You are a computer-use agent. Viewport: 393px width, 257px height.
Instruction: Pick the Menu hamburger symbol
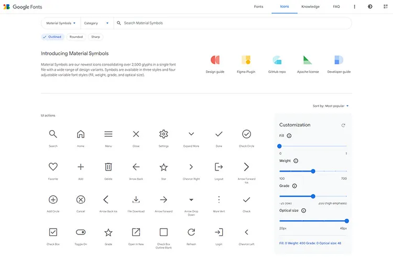click(108, 134)
